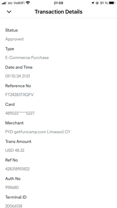The image size is (117, 208).
Task: Tap the rotation lock status icon
Action: click(x=97, y=3)
